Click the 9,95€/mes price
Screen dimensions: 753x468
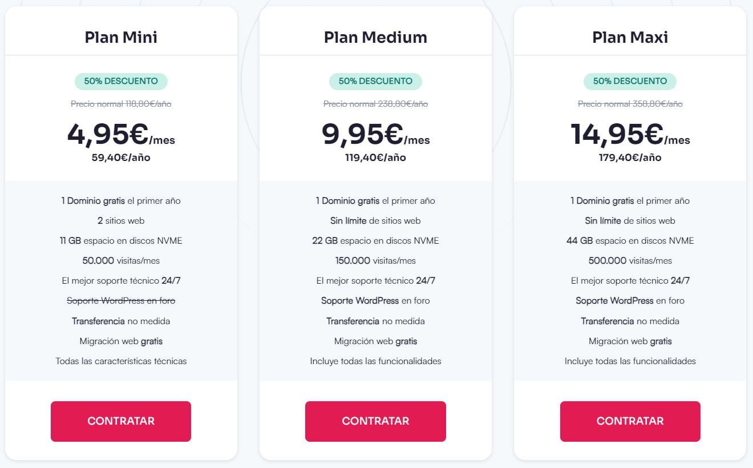pos(375,136)
